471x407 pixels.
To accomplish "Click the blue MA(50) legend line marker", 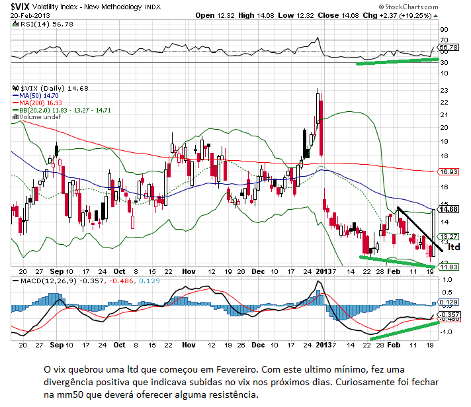I will tap(15, 95).
